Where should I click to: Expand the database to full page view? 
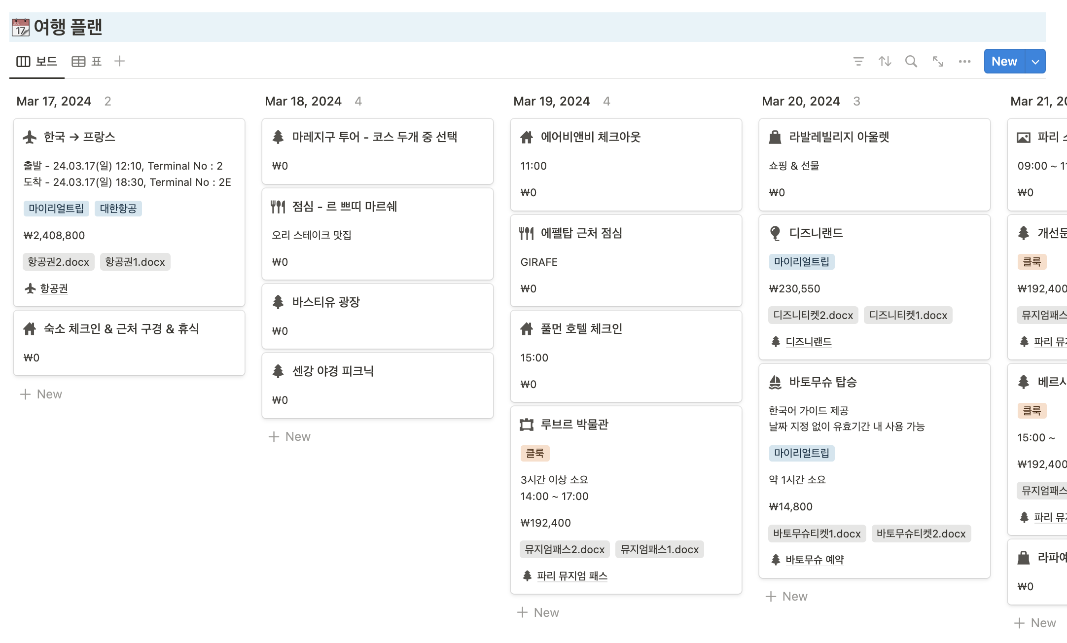tap(938, 61)
